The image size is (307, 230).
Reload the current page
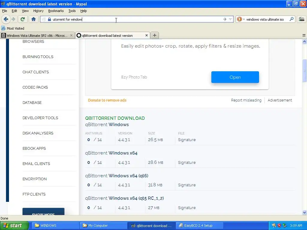pyautogui.click(x=22, y=19)
